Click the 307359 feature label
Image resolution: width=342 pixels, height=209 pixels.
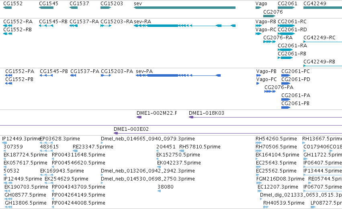click(x=13, y=147)
